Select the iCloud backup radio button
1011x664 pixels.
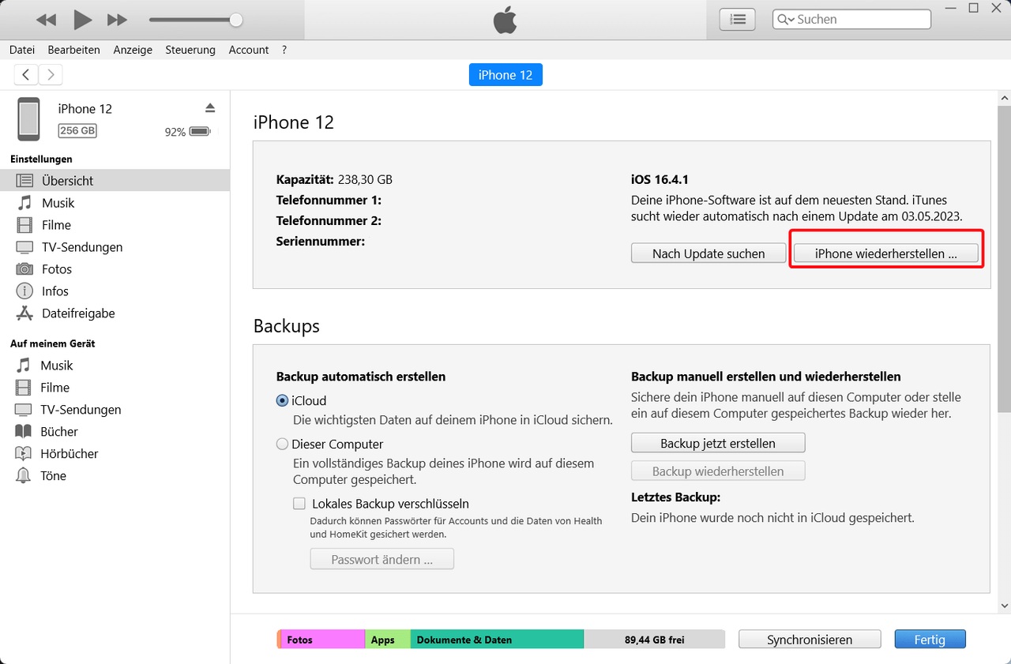282,401
